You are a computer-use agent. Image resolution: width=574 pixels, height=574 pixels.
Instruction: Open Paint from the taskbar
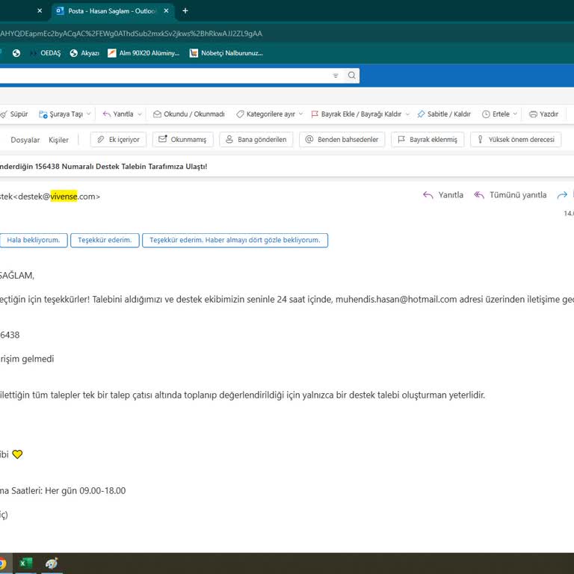(52, 563)
